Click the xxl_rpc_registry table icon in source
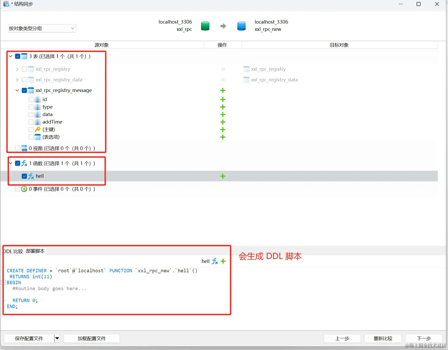Viewport: 448px width, 350px height. 31,69
